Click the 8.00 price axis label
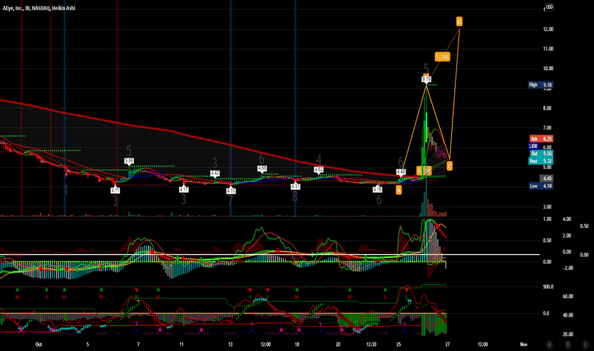 click(547, 108)
